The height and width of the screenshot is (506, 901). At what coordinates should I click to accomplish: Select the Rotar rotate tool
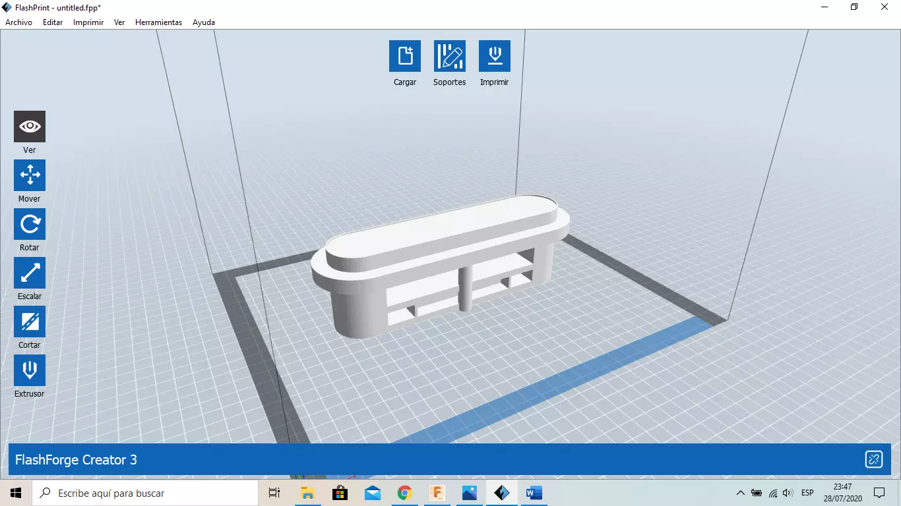pyautogui.click(x=30, y=224)
